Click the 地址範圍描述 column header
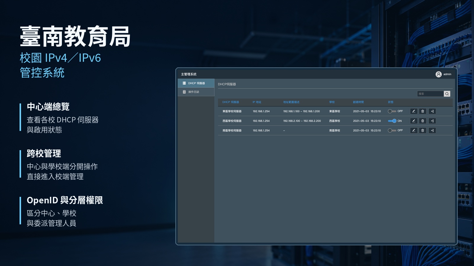474x266 pixels. [x=291, y=102]
